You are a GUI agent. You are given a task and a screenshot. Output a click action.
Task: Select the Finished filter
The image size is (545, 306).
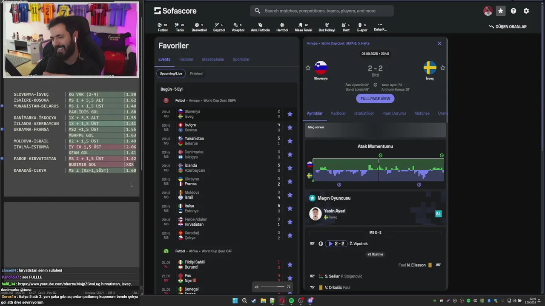click(x=196, y=74)
